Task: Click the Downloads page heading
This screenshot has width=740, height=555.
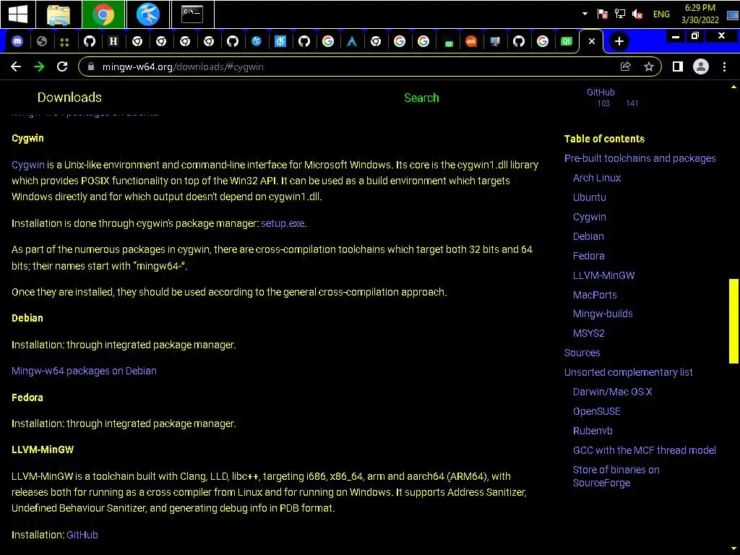Action: [69, 98]
